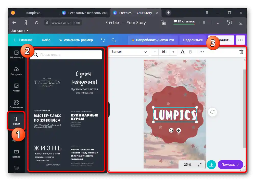Click the Скачать download button
The height and width of the screenshot is (181, 255).
point(221,40)
